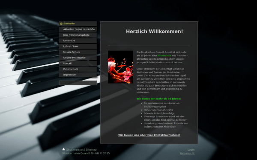Click the Herzlich Willkommen! heading
Viewport: 257px width, 160px height.
[154, 31]
